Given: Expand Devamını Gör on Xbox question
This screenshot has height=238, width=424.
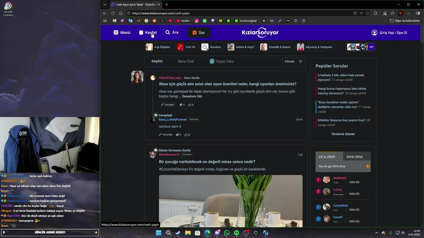Looking at the screenshot, I should click(192, 96).
